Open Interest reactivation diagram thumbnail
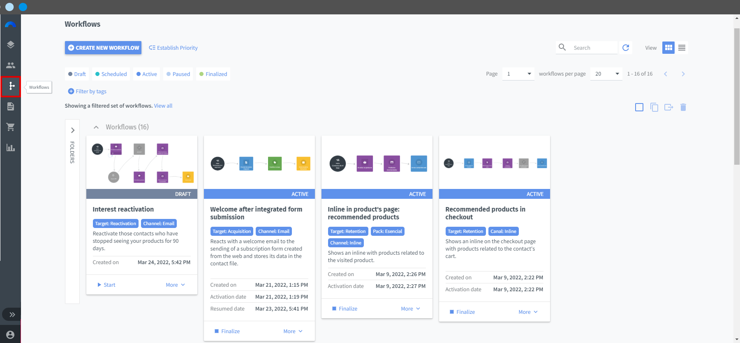 [142, 162]
